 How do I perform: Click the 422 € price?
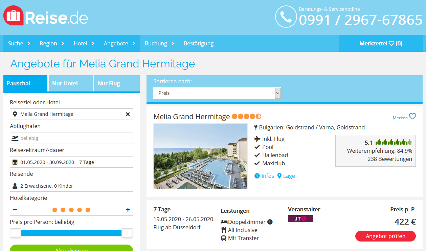click(x=405, y=222)
